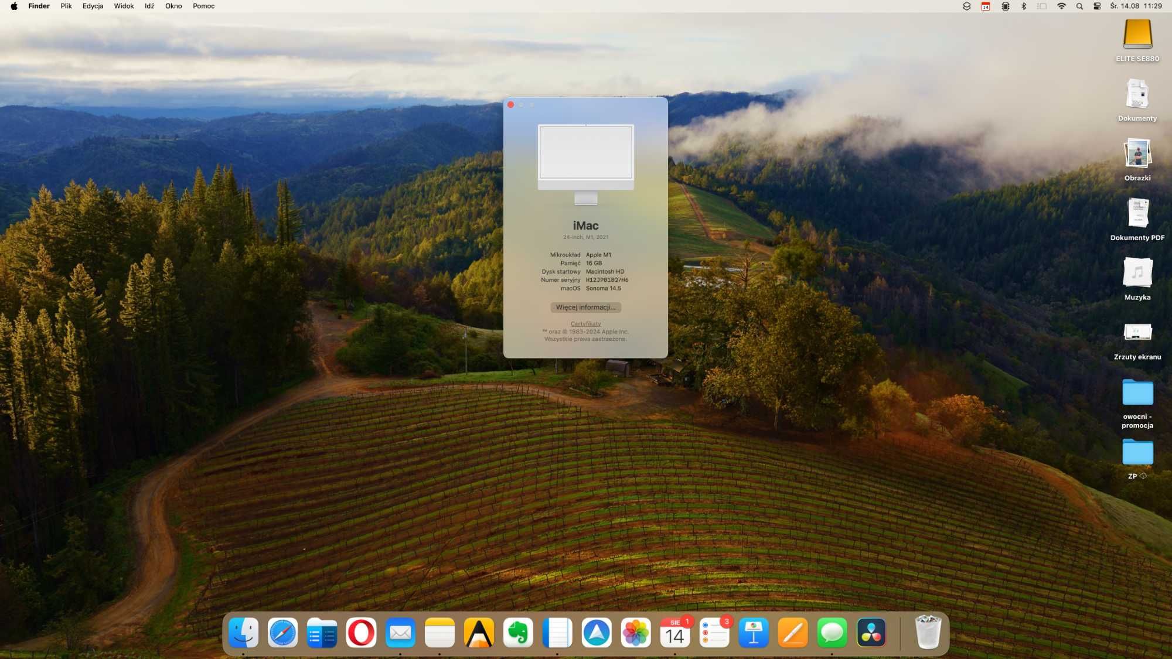Click the date and time clock

click(x=1136, y=6)
